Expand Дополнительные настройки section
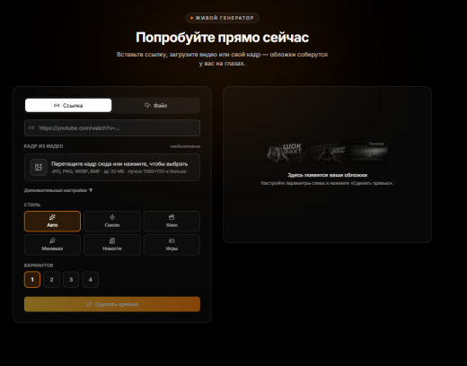467x366 pixels. pos(58,190)
